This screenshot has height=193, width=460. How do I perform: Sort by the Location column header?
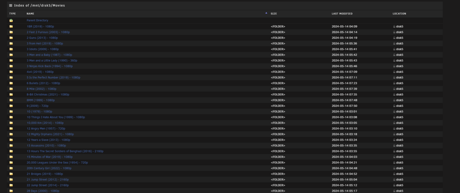tap(399, 13)
